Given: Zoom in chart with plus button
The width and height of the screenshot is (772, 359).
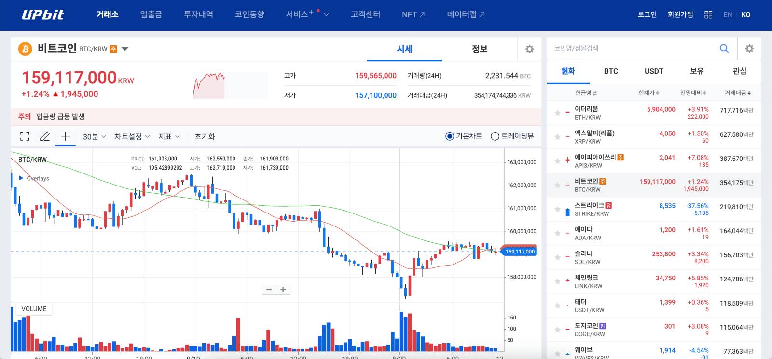Looking at the screenshot, I should (283, 290).
